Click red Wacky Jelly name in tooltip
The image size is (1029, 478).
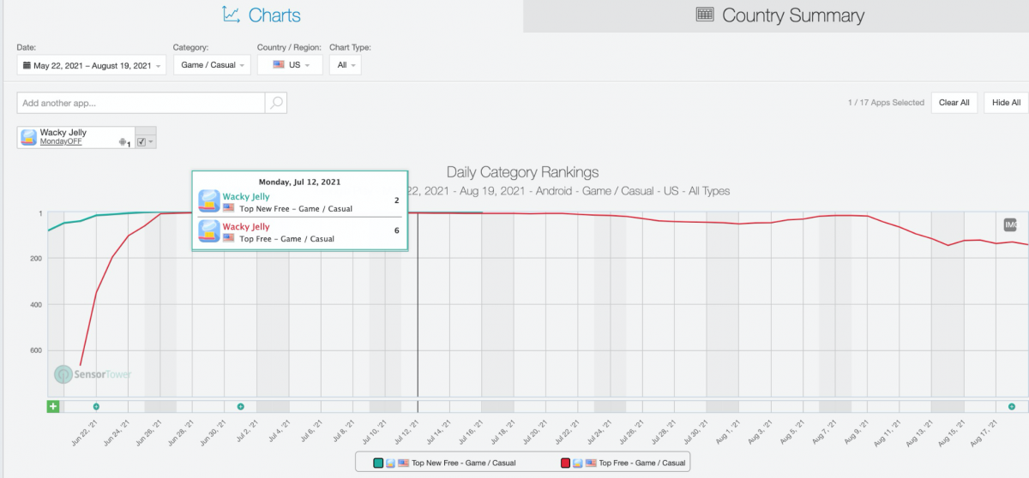pyautogui.click(x=246, y=227)
